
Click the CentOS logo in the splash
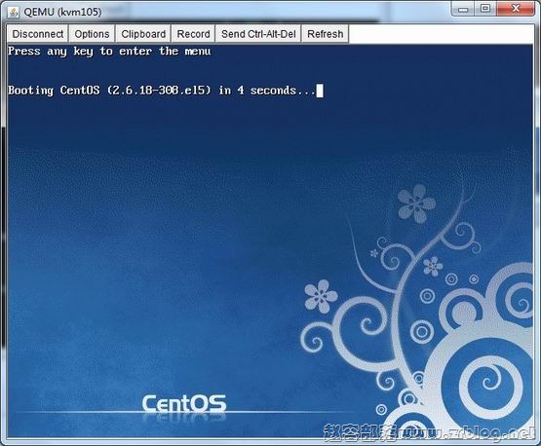(x=184, y=403)
